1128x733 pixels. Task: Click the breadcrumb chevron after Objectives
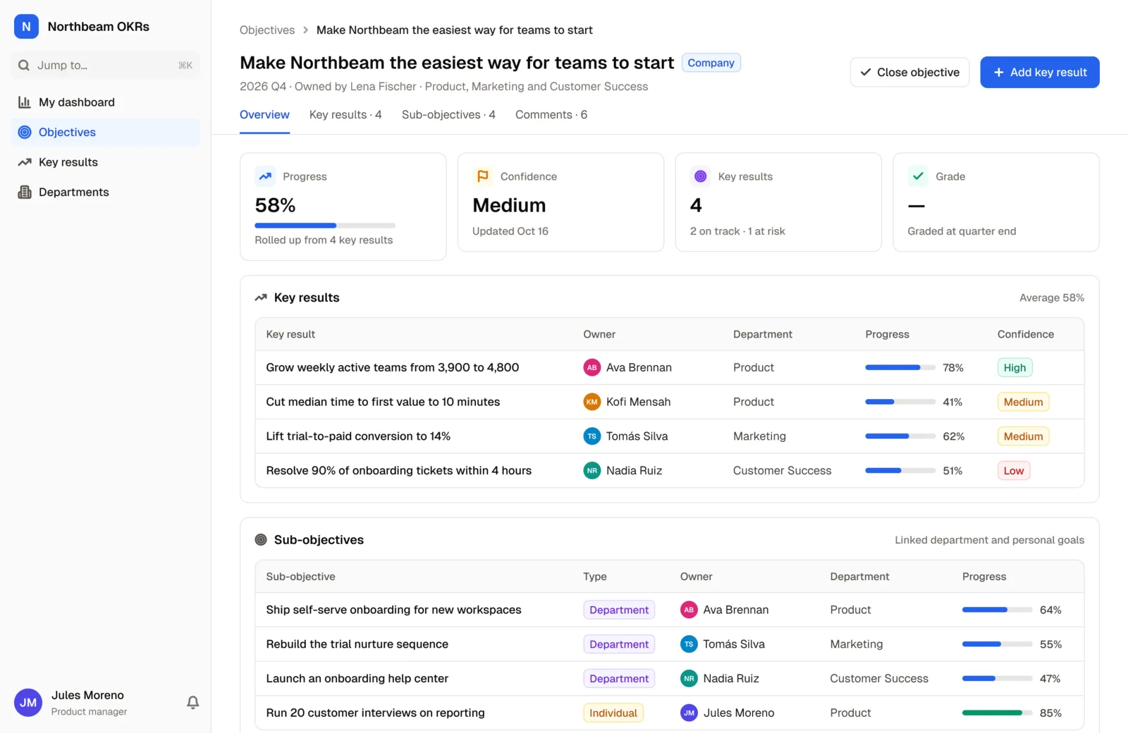[306, 30]
